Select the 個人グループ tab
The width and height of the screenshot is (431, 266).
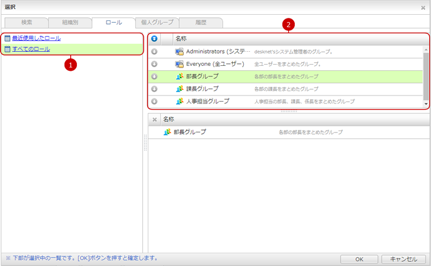coord(157,22)
